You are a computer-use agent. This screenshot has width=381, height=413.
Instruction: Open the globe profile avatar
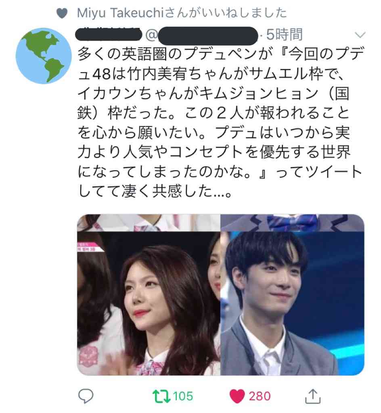coord(44,56)
